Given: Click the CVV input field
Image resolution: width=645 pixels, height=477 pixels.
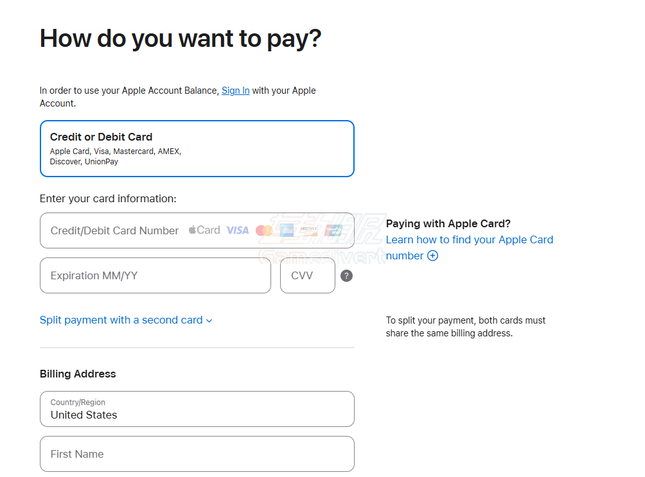Looking at the screenshot, I should 307,275.
